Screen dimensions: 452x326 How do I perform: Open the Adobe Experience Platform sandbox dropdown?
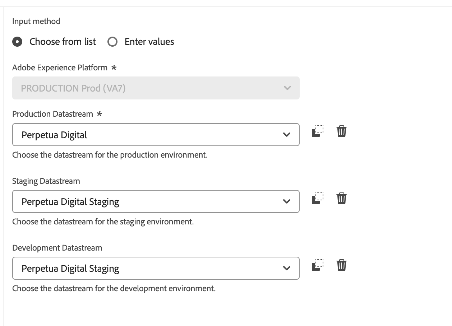pyautogui.click(x=156, y=88)
